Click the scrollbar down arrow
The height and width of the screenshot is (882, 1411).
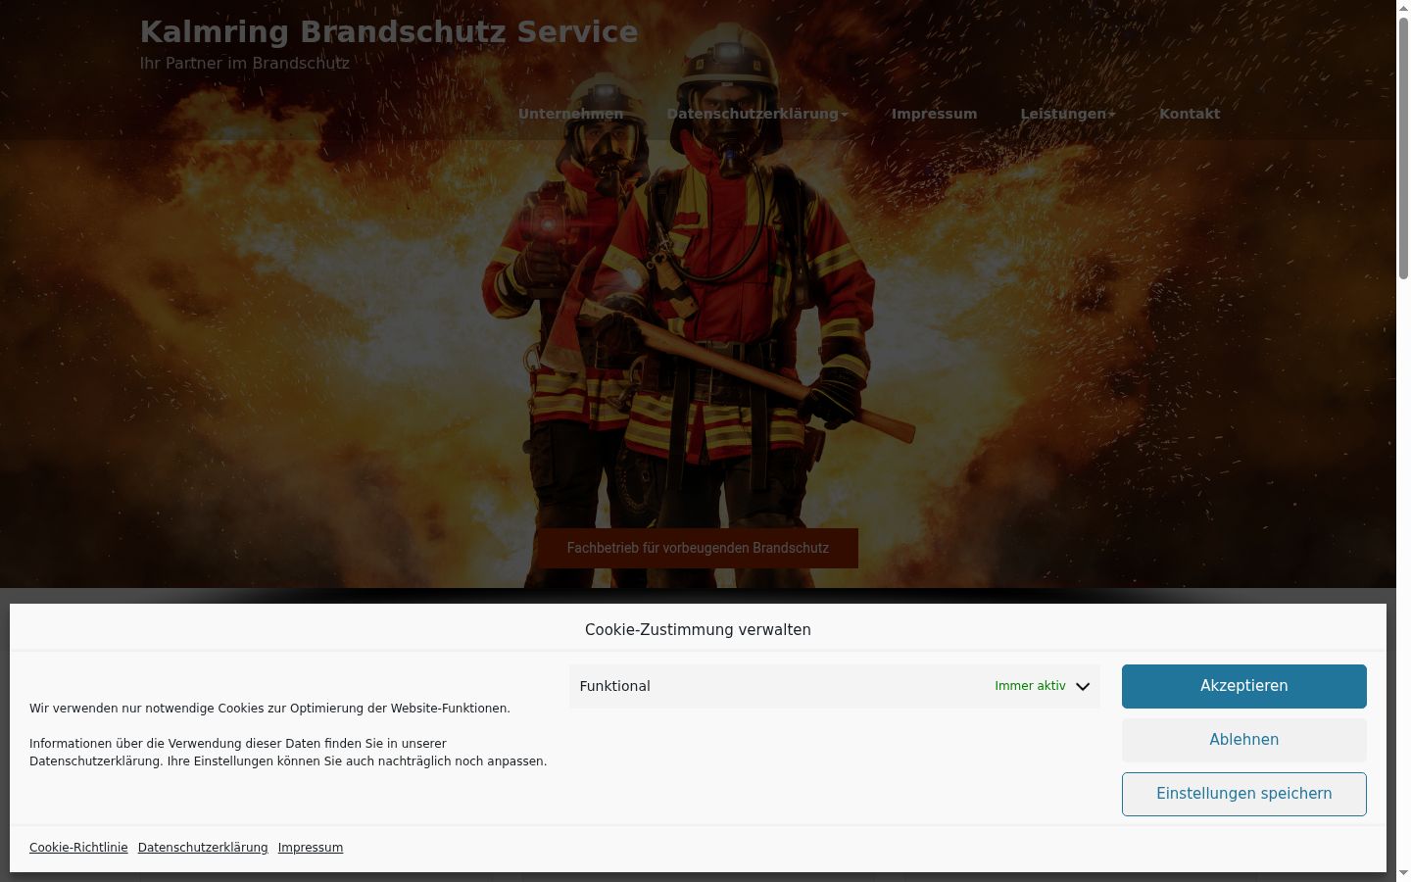click(x=1403, y=873)
